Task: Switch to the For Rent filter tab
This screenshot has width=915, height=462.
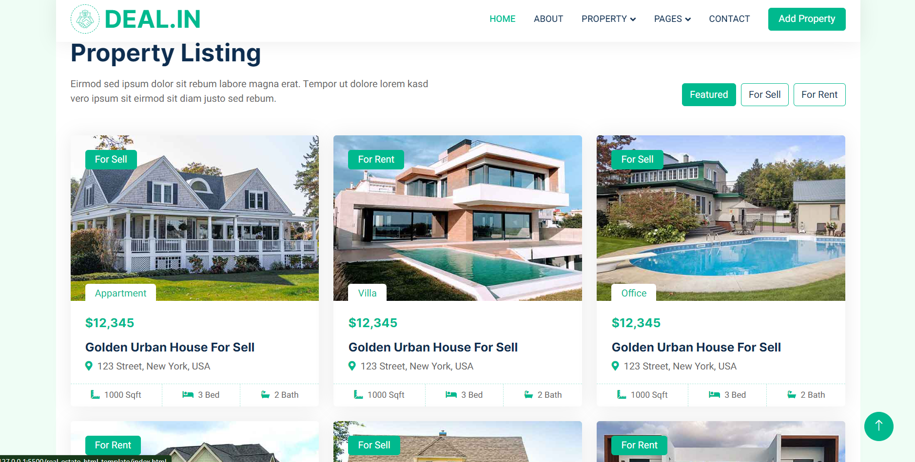Action: (x=819, y=94)
